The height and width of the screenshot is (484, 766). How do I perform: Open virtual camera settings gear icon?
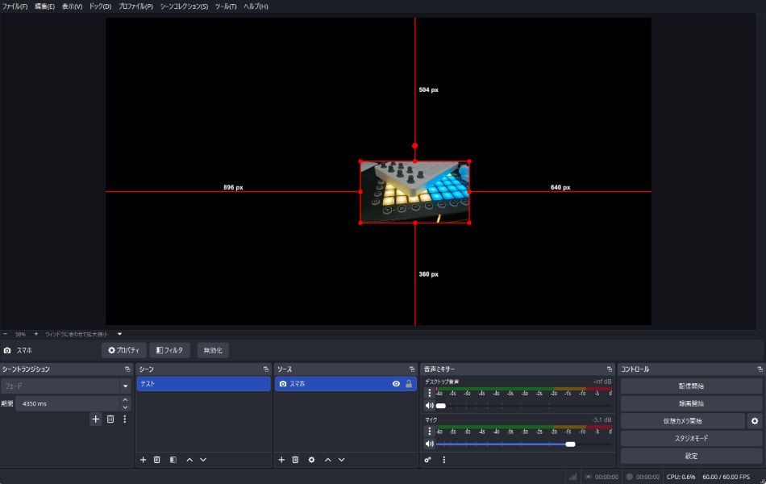pyautogui.click(x=755, y=421)
